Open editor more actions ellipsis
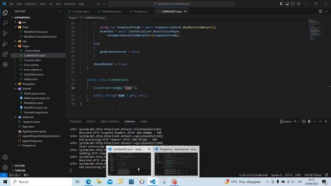 (326, 11)
